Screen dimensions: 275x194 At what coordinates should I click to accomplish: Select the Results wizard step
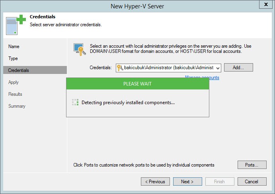click(x=15, y=94)
